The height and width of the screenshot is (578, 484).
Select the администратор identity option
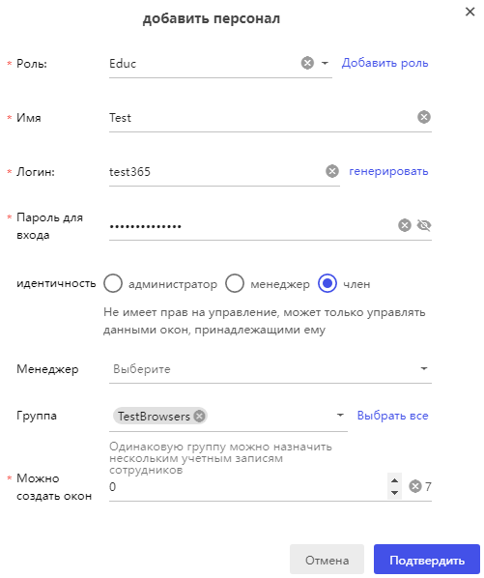coord(113,283)
